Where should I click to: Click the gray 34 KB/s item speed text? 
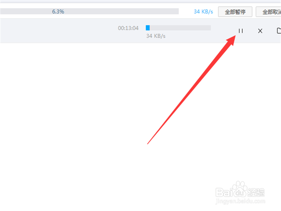(156, 36)
